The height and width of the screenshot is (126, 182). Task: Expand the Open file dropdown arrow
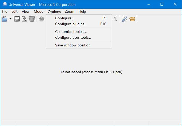(10, 19)
